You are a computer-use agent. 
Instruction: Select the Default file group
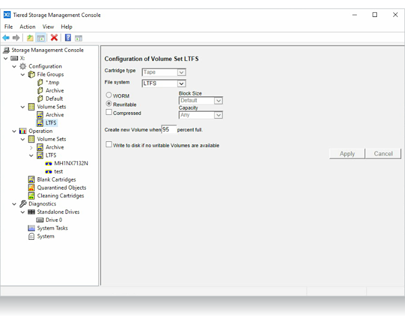pos(54,98)
